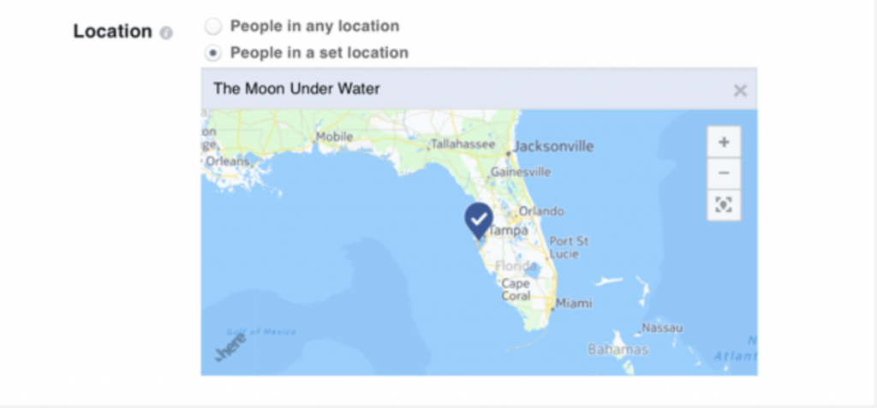This screenshot has height=408, width=877.
Task: Click the Location info tooltip icon
Action: (x=166, y=33)
